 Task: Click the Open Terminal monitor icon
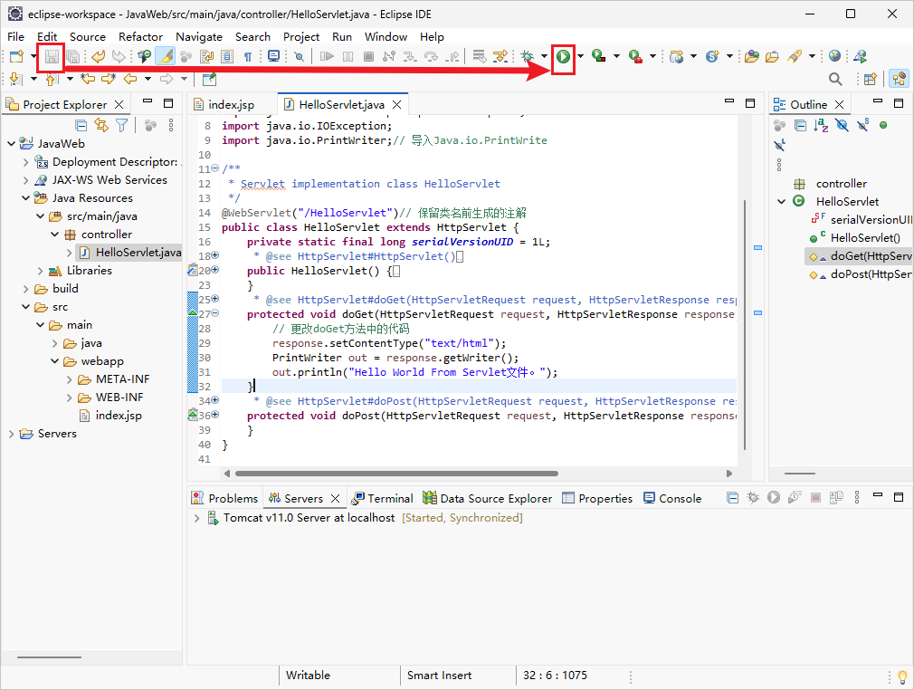273,56
